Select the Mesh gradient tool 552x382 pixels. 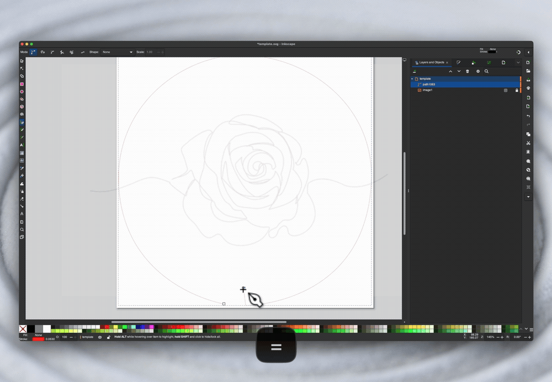[x=22, y=161]
